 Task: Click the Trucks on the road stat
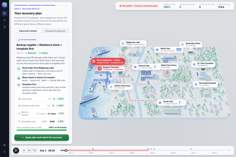[x=206, y=6]
